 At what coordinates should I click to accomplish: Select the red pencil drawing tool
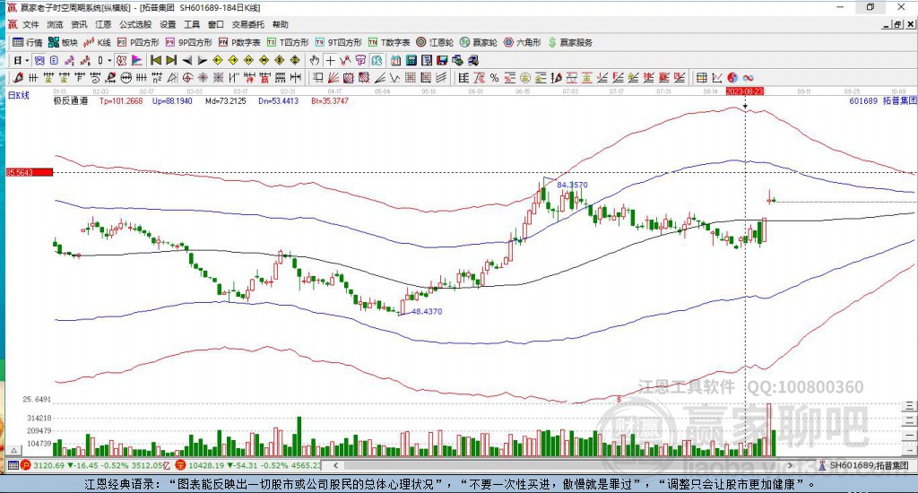tap(18, 77)
